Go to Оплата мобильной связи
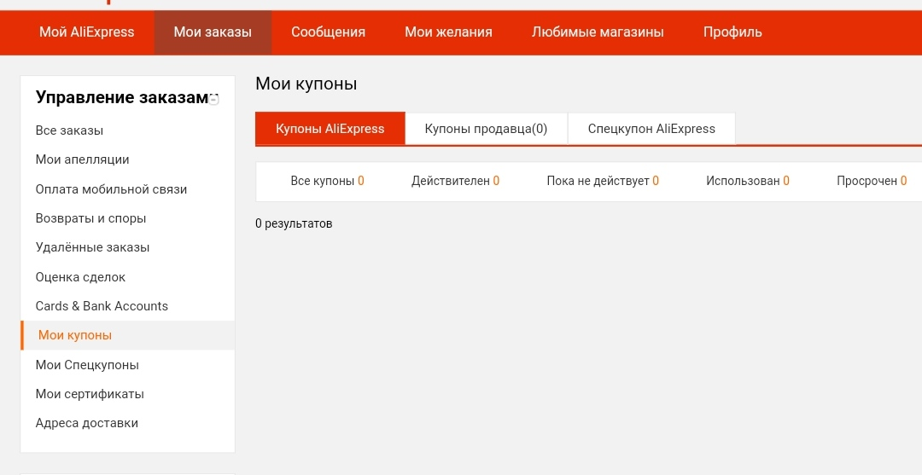Viewport: 922px width, 475px height. coord(111,189)
